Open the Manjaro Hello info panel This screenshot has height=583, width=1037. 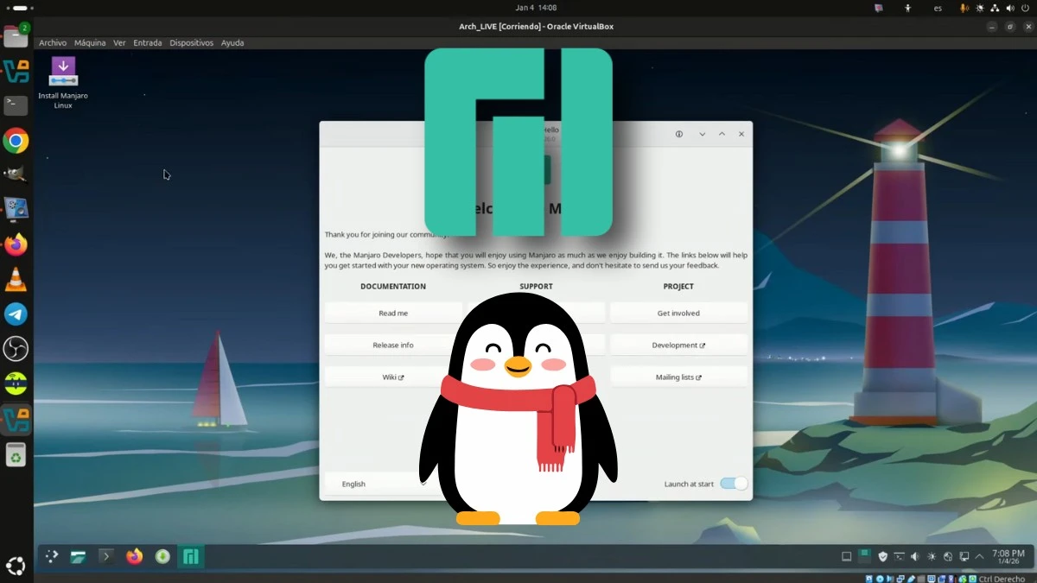678,134
